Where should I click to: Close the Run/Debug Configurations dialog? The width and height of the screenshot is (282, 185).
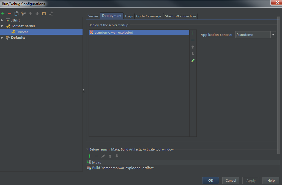pyautogui.click(x=277, y=2)
